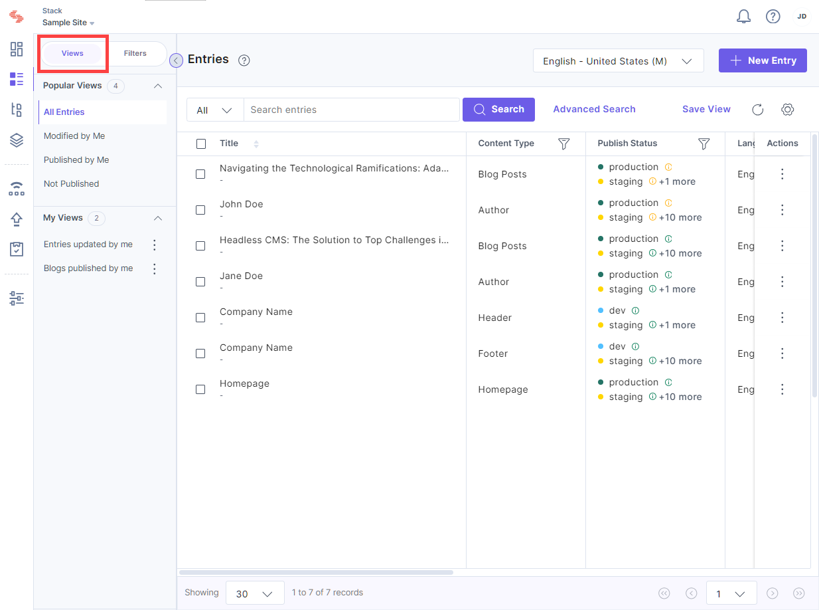Open the Assets layers icon in sidebar

coord(17,140)
